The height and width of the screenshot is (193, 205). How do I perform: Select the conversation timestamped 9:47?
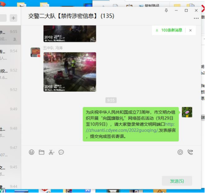(x=10, y=151)
